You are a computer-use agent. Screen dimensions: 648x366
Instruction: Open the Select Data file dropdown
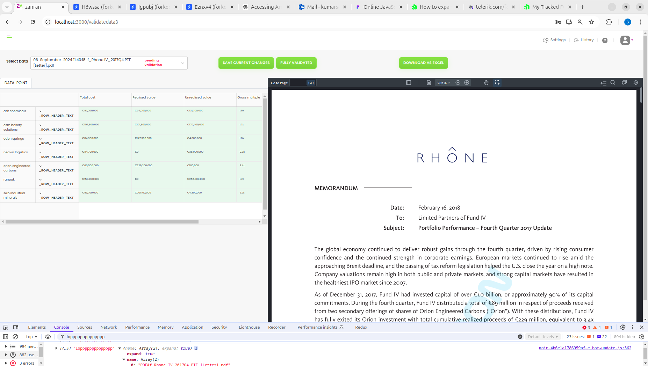coord(182,63)
